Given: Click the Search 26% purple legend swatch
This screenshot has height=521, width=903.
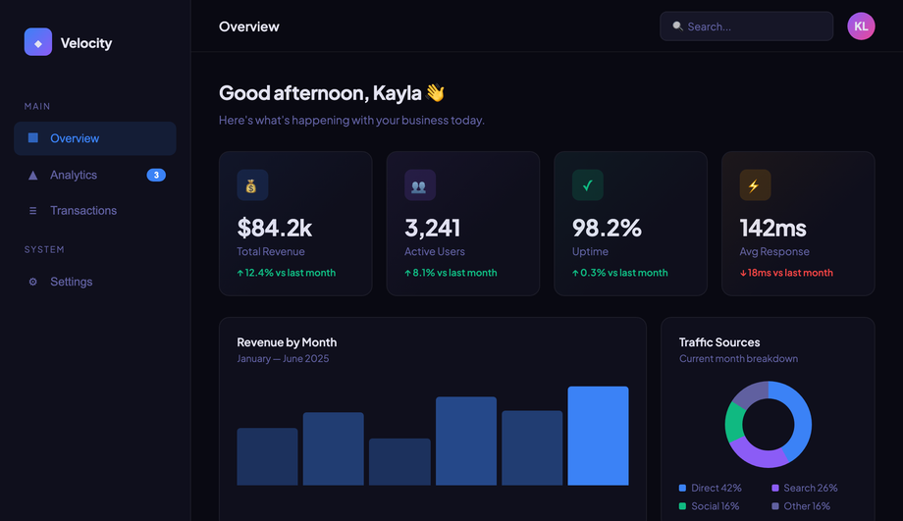Looking at the screenshot, I should (x=775, y=489).
